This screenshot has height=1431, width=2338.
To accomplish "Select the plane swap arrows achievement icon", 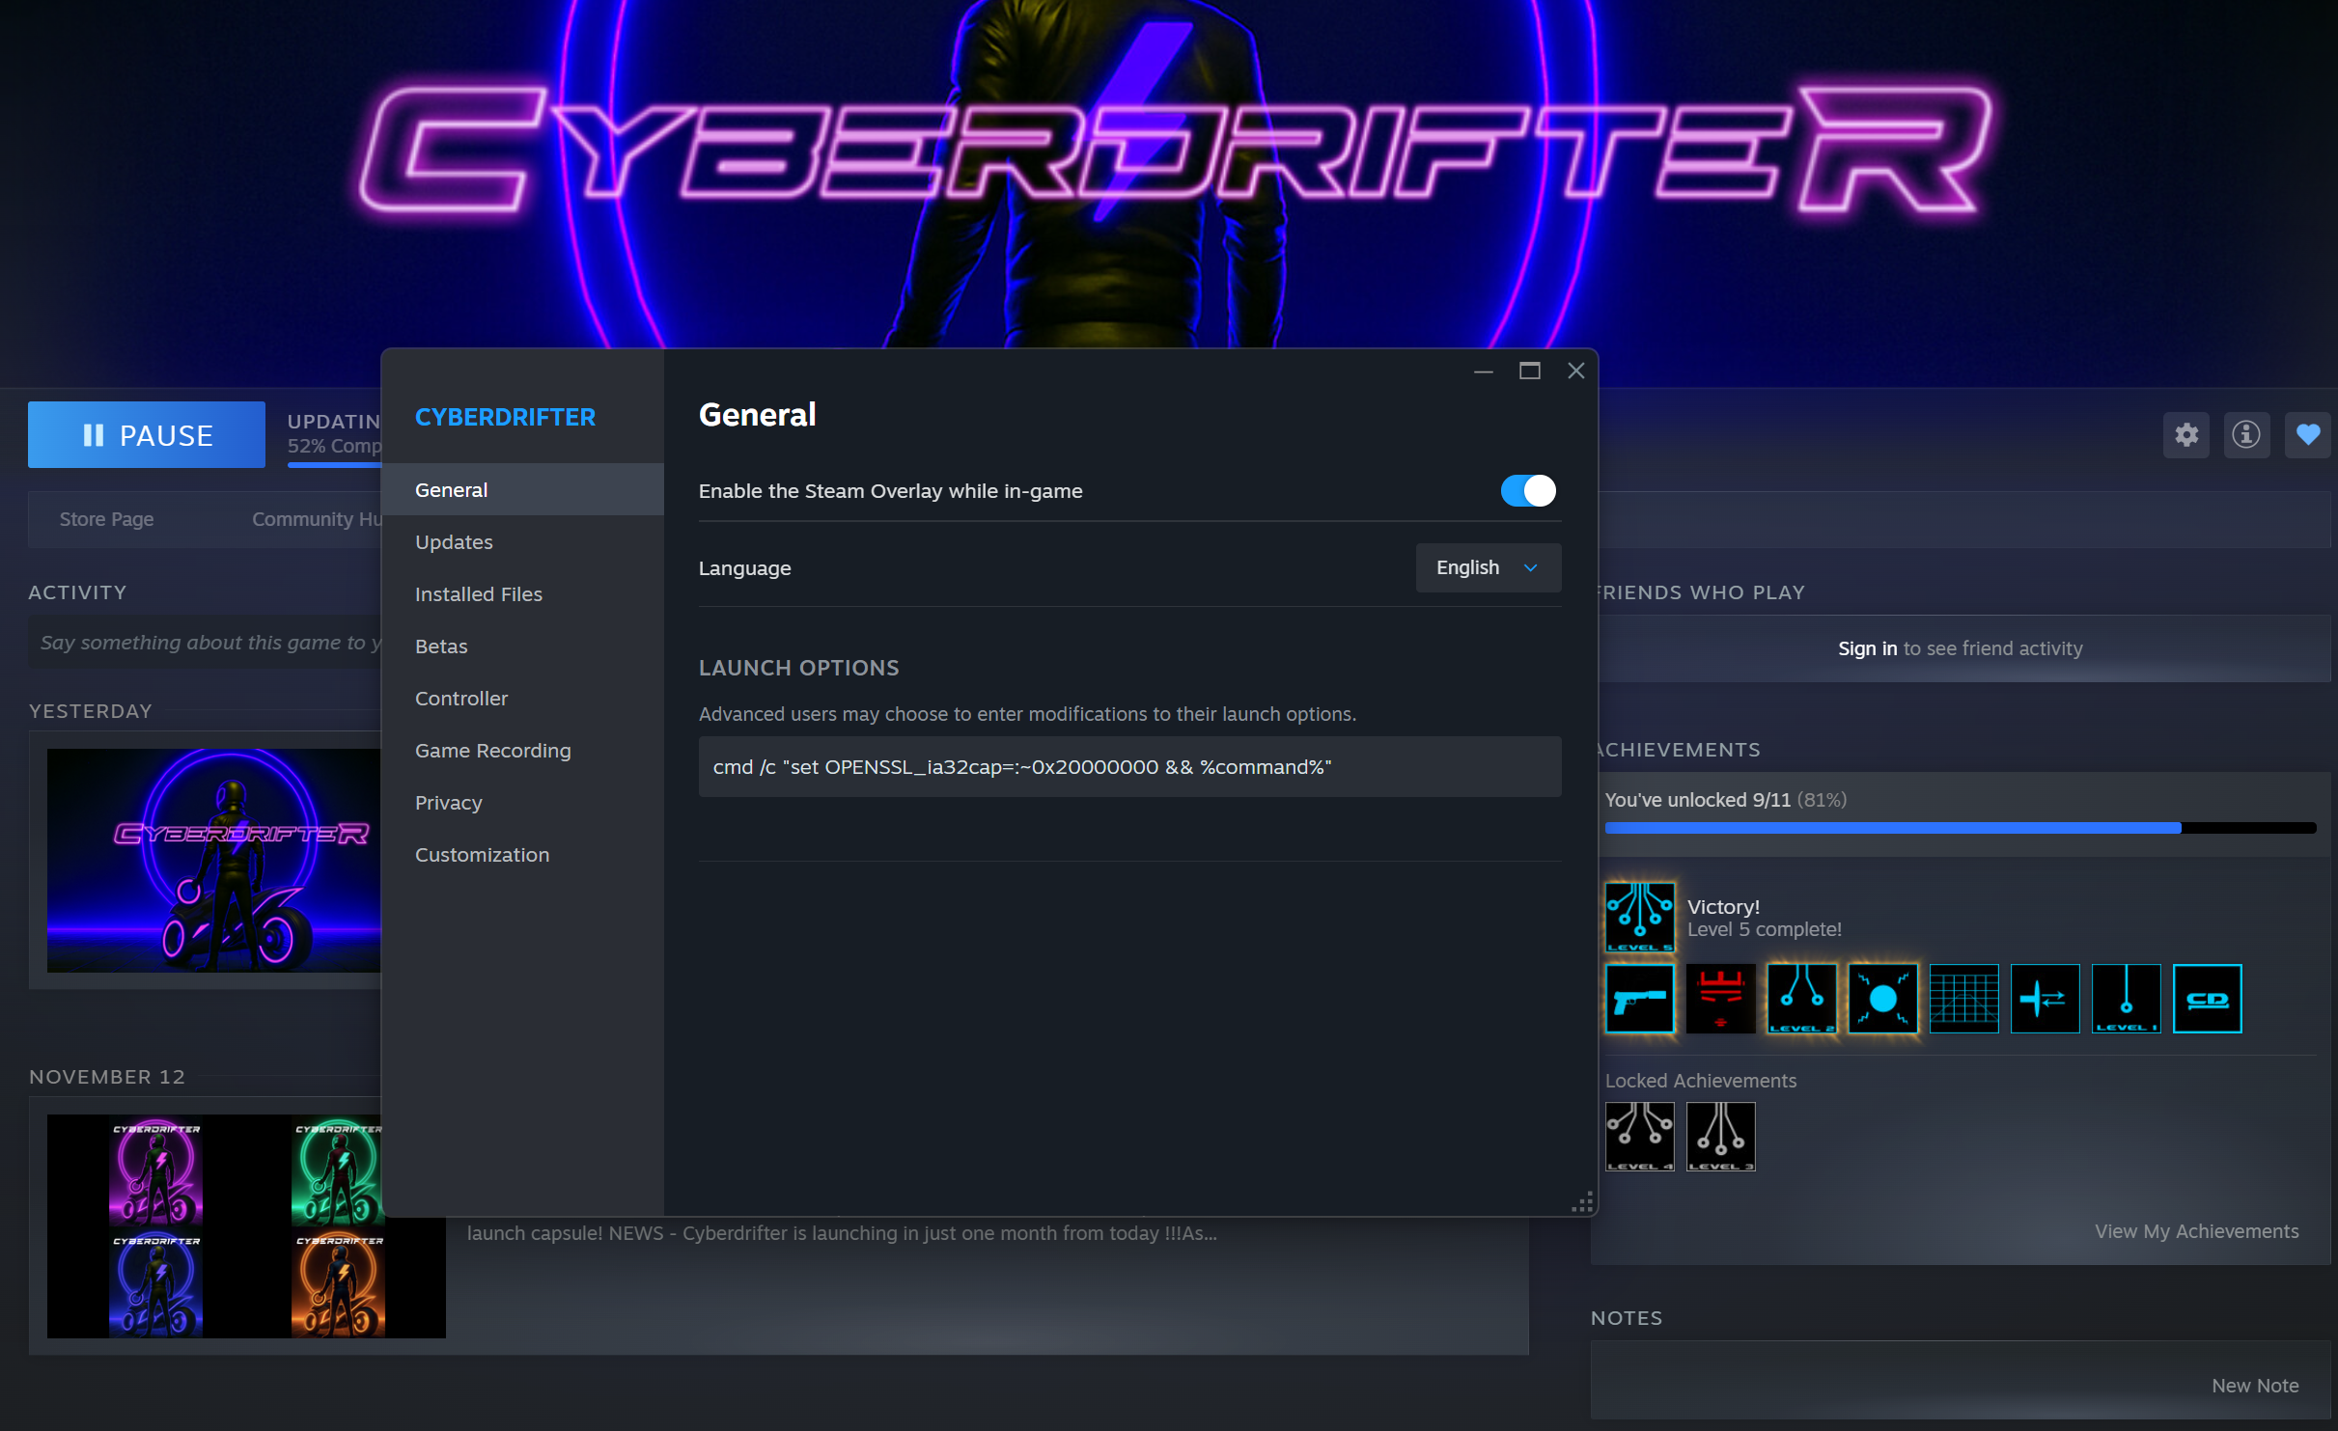I will (2046, 999).
